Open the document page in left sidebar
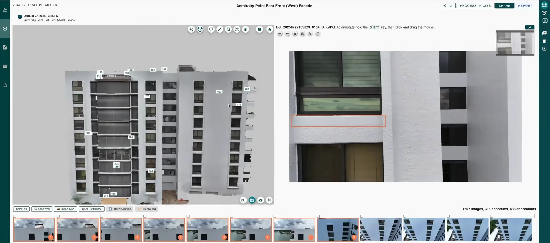The image size is (550, 243). (5, 47)
